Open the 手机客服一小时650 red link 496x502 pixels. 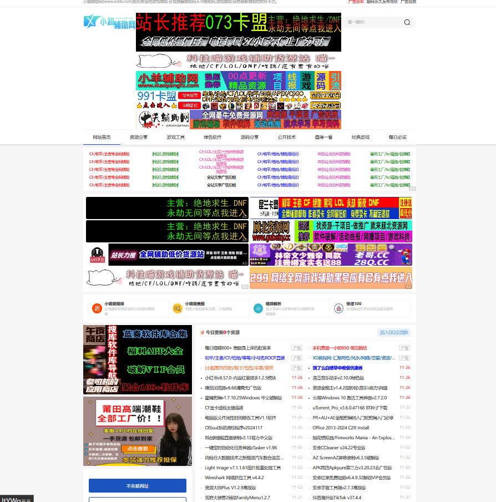coord(340,348)
